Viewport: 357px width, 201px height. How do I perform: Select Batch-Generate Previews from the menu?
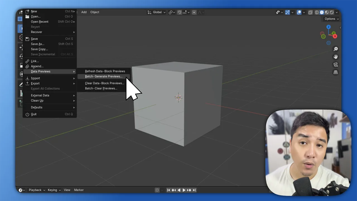tap(103, 76)
